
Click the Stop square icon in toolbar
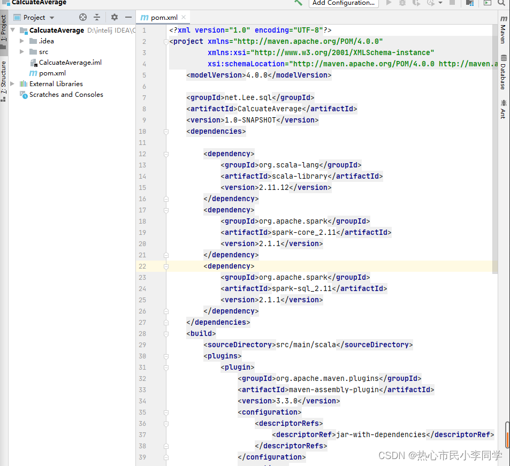[452, 3]
